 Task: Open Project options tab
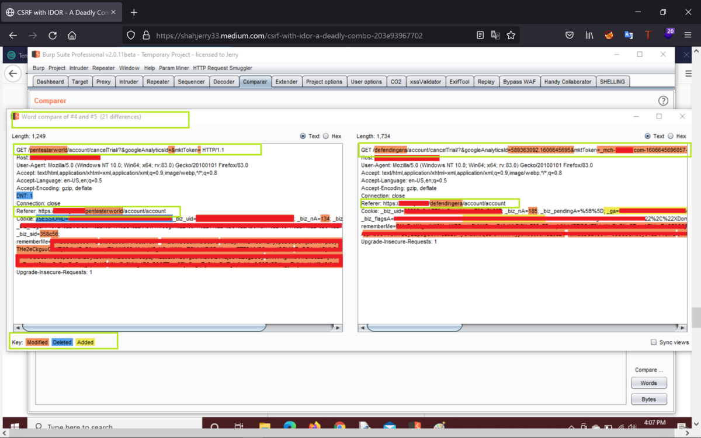(x=324, y=82)
